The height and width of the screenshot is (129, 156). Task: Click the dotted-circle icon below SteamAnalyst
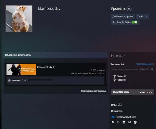pos(118,122)
